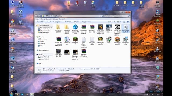Click Otvoriť v programe button
172x96 pixels.
click(x=54, y=22)
